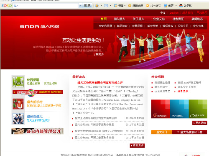Image resolution: width=209 pixels, height=156 pixels.
Task: Click the weather icon showing 12~26℃
Action: [x=148, y=6]
